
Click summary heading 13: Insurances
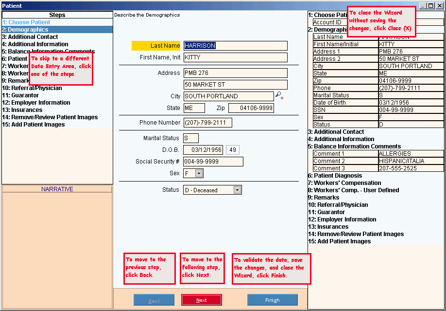coord(328,227)
